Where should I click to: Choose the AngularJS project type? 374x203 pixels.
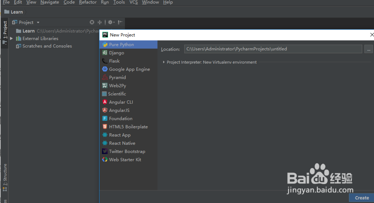[128, 110]
